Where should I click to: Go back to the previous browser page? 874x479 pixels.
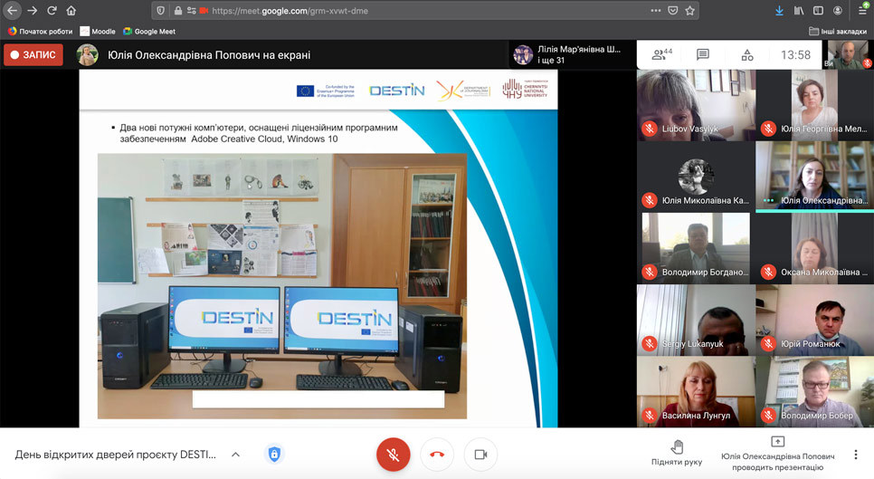point(13,11)
